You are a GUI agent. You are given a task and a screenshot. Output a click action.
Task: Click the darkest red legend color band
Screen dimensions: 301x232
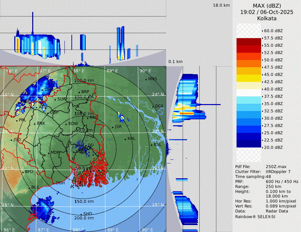click(x=249, y=42)
